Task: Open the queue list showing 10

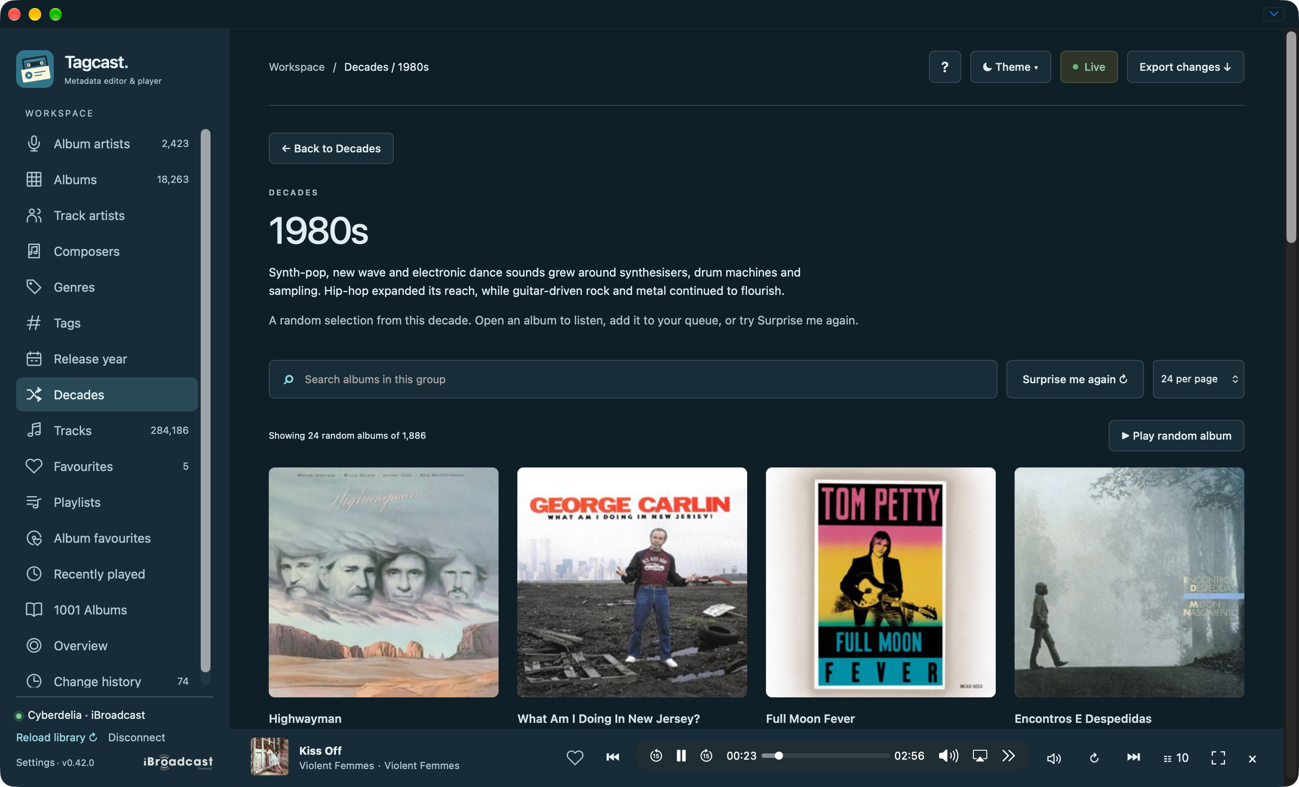Action: [x=1176, y=758]
